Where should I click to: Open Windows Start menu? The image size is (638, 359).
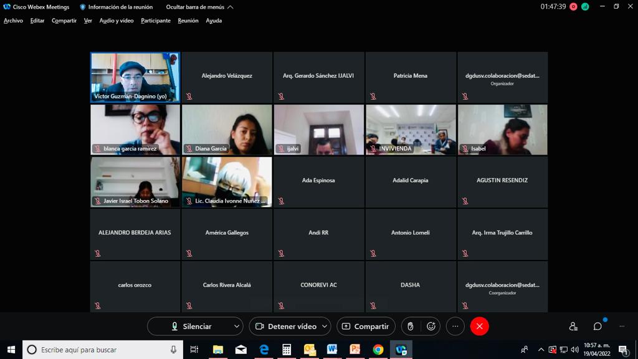pyautogui.click(x=11, y=350)
